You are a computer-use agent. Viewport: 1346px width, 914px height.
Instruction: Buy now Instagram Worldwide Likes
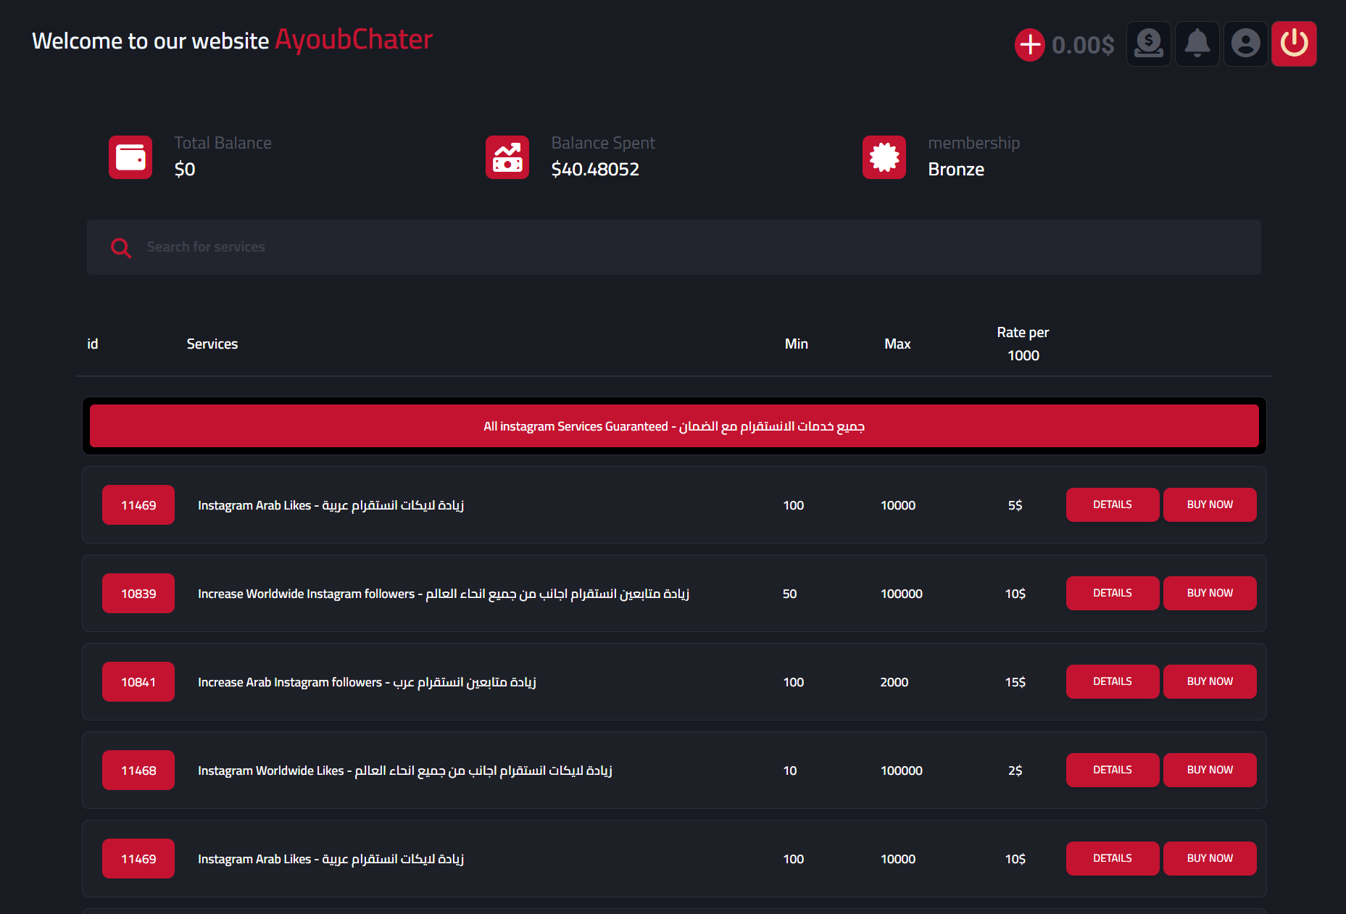coord(1210,770)
